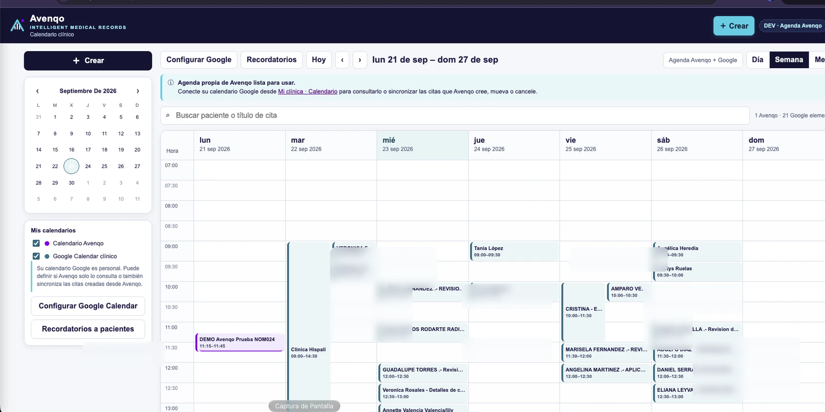825x412 pixels.
Task: Open the Veronica Rosales appointment
Action: point(423,393)
